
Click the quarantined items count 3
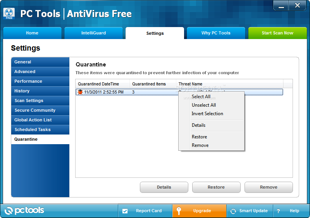133,92
